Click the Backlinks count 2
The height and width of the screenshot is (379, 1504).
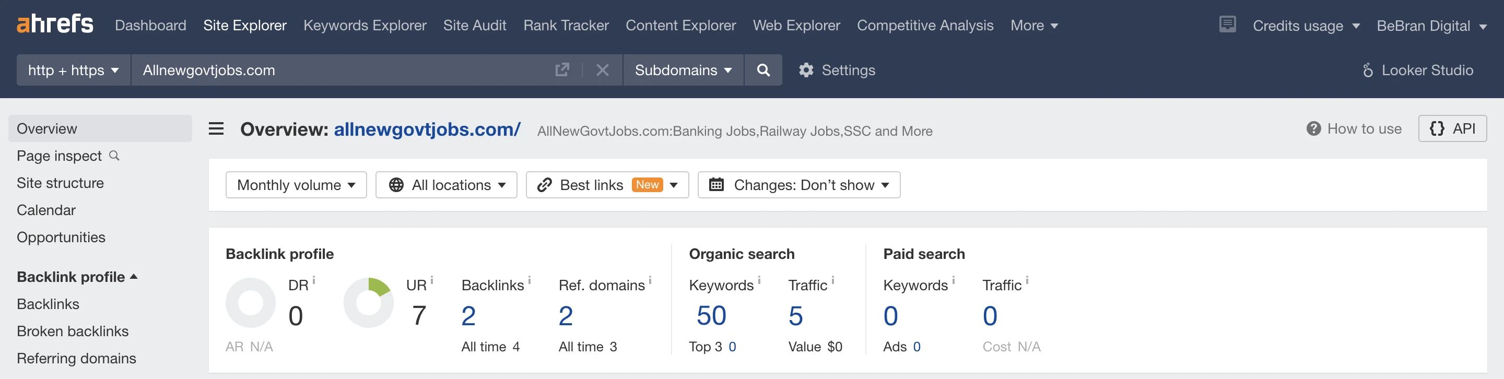[x=468, y=316]
